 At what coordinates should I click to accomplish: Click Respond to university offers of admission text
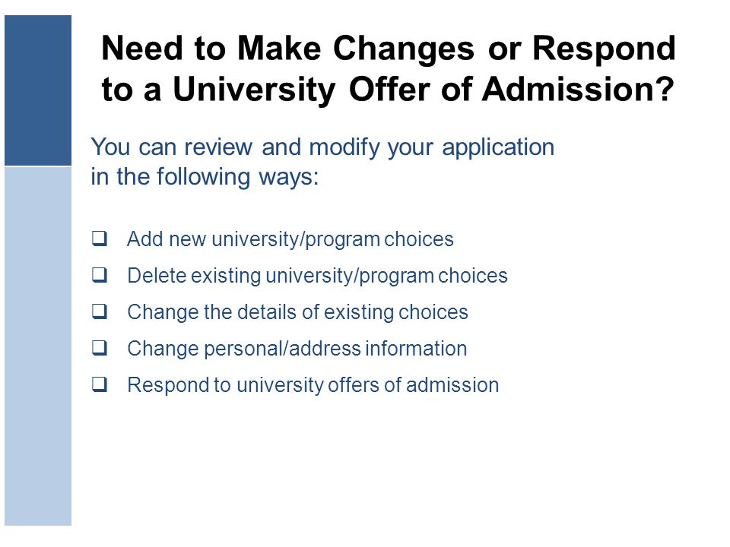point(313,386)
